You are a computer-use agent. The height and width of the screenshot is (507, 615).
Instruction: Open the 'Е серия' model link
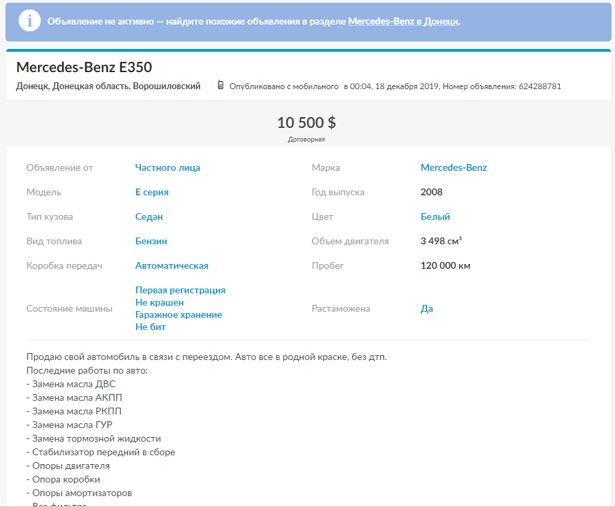[x=152, y=192]
